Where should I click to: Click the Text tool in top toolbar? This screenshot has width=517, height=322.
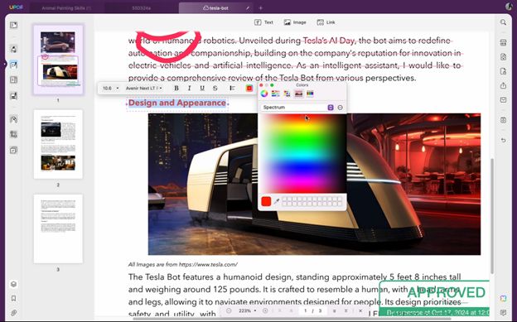point(263,22)
